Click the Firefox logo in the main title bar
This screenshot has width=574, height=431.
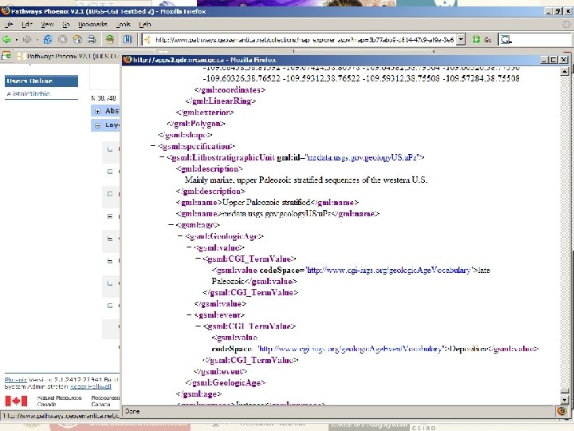click(x=5, y=11)
